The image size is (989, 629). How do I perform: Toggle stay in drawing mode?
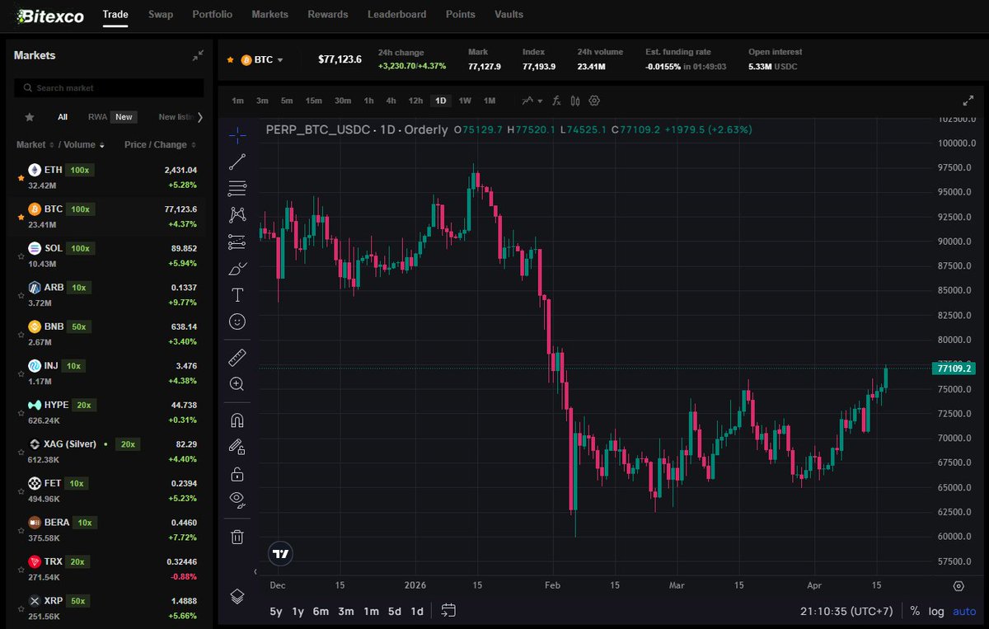[237, 447]
